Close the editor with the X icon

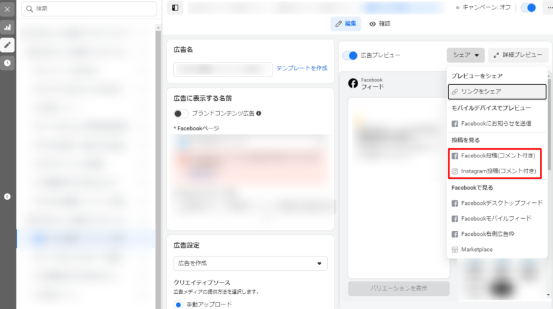coord(7,9)
